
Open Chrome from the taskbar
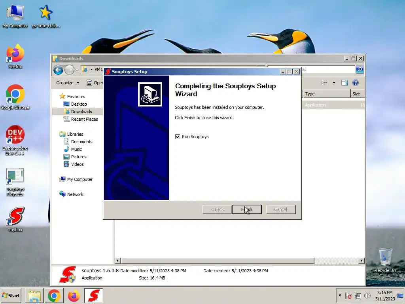[54, 296]
